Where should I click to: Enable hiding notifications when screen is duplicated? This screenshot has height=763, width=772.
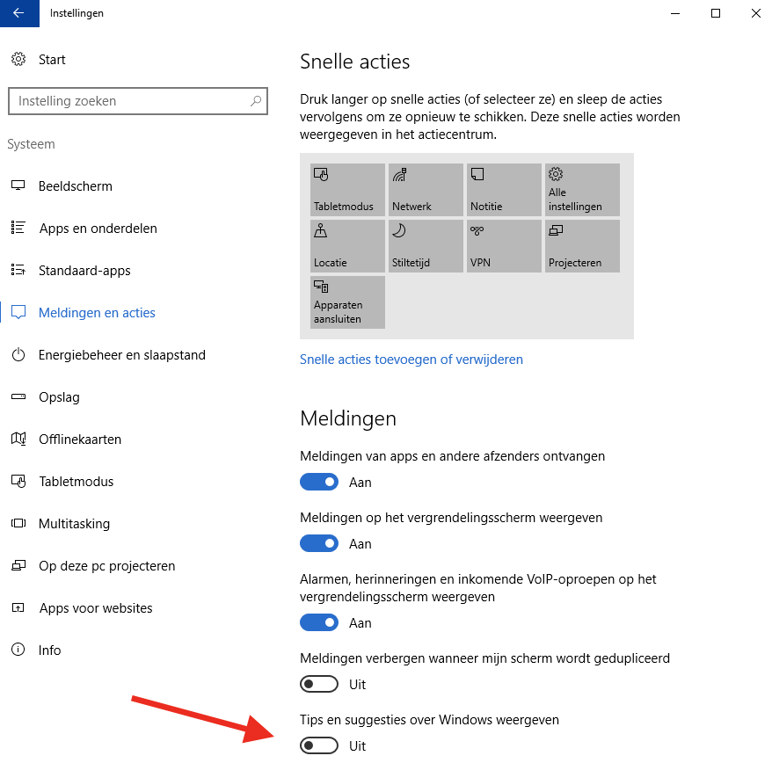(319, 685)
